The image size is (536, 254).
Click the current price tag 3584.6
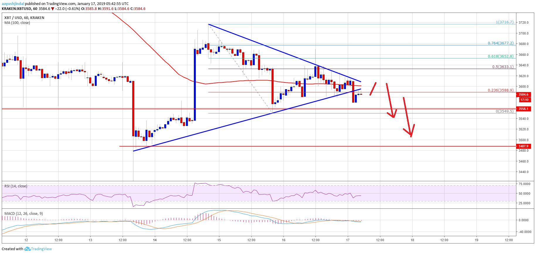523,94
